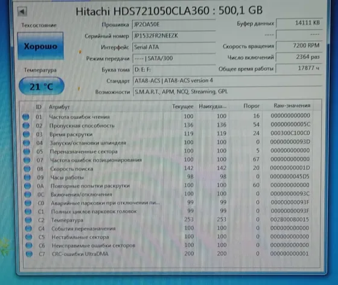Select the Переназначенные сектора attribute text
Image resolution: width=338 pixels, height=285 pixels.
click(x=84, y=152)
